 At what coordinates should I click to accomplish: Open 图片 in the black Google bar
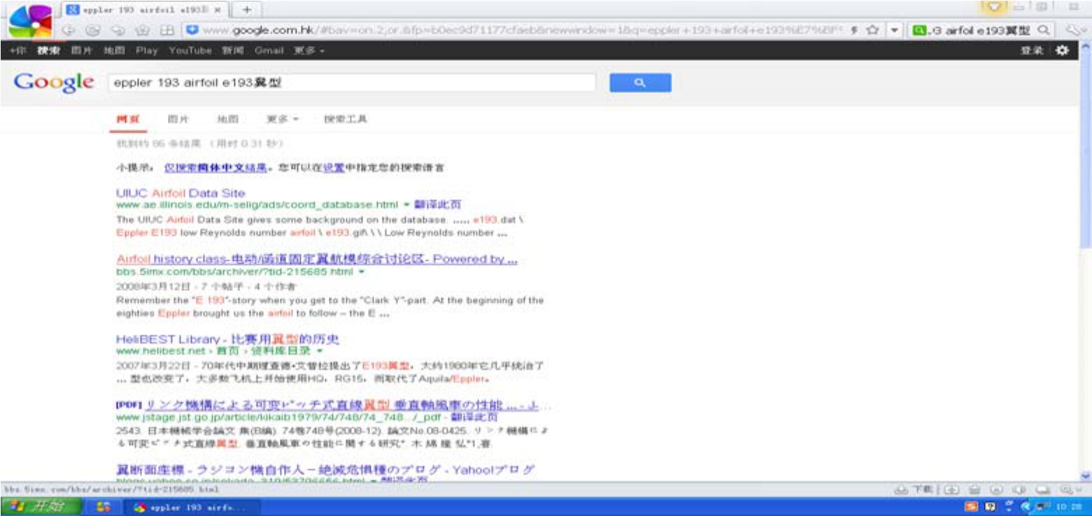[82, 50]
